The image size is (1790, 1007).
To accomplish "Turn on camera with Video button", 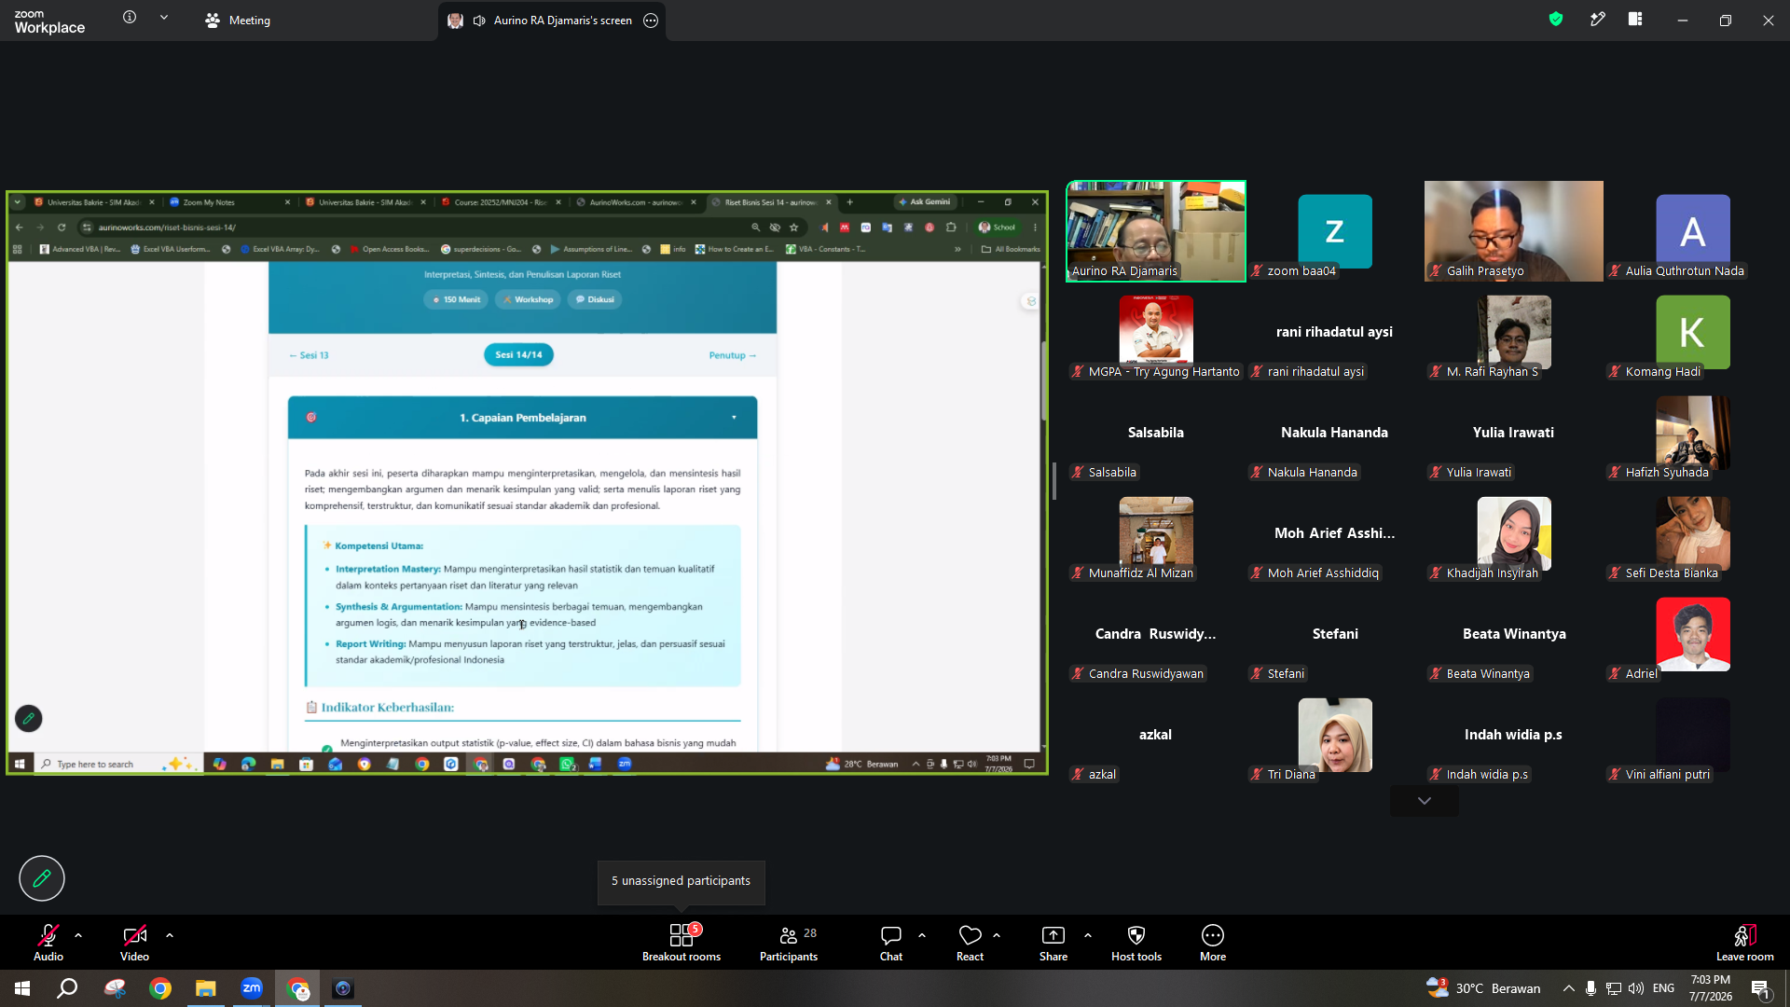I will click(x=134, y=942).
